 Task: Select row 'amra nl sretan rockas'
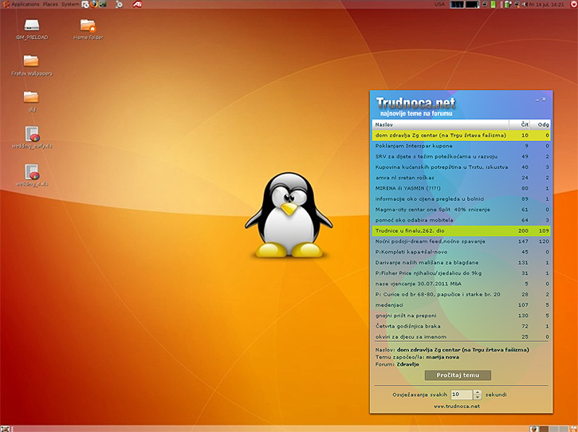[x=461, y=178]
